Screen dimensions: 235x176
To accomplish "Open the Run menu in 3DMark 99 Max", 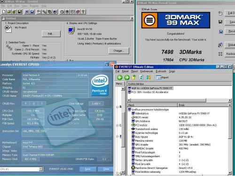I will 17,6.
